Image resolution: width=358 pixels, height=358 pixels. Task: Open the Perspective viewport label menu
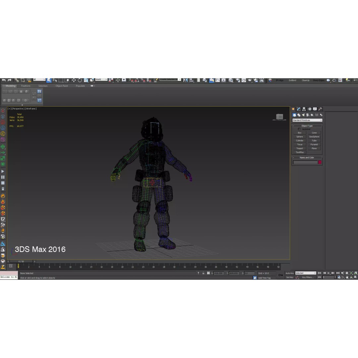coord(18,109)
